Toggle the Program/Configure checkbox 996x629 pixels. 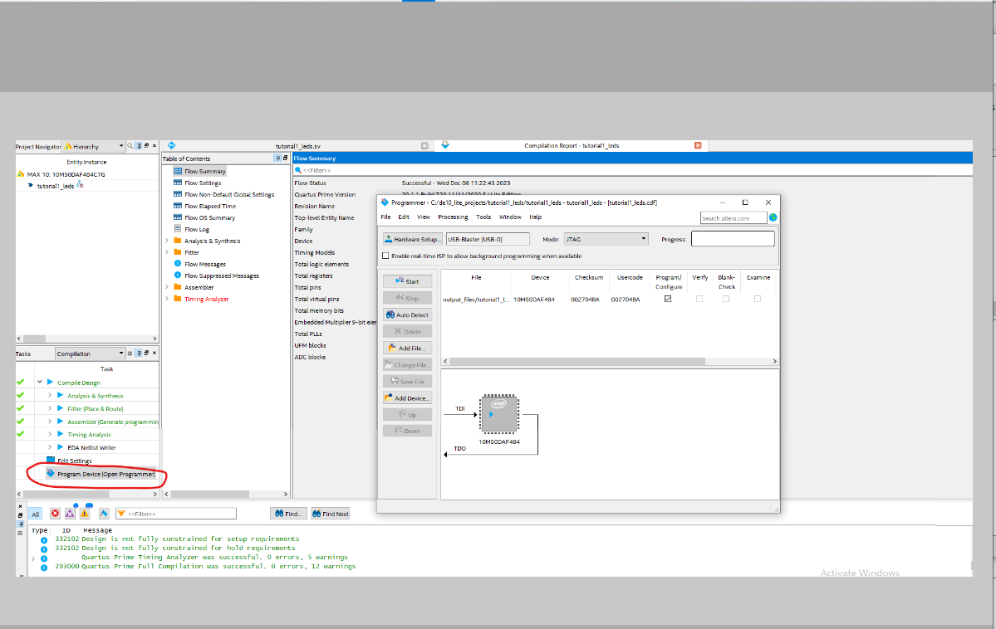(668, 299)
